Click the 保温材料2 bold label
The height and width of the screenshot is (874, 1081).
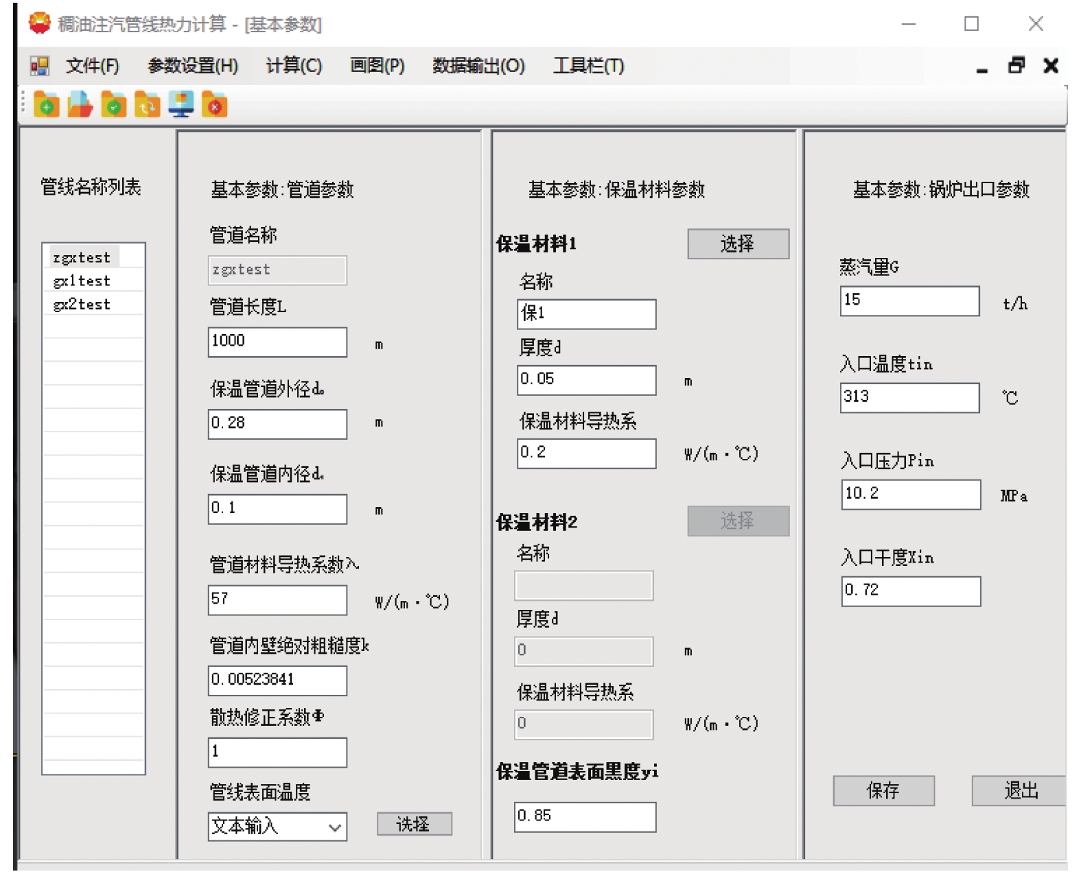(537, 522)
